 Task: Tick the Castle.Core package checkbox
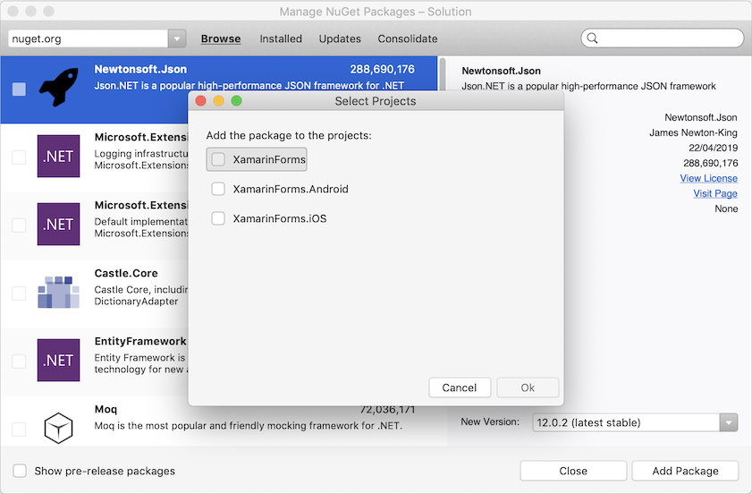pyautogui.click(x=19, y=293)
